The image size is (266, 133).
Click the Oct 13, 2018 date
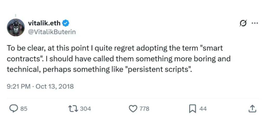55,86
